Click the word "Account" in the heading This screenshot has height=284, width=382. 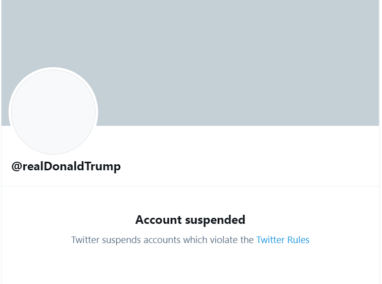159,220
